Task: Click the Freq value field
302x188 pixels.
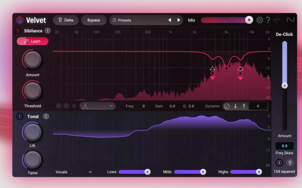Action: (x=143, y=106)
